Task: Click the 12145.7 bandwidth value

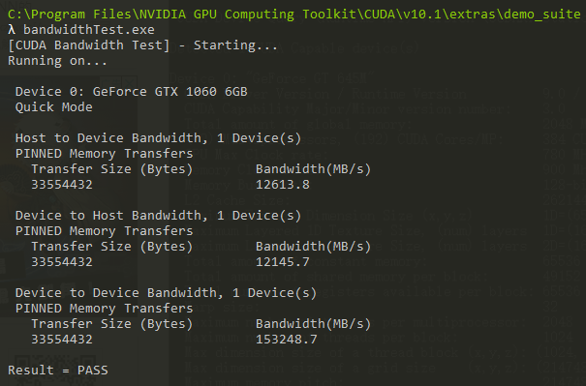Action: pyautogui.click(x=283, y=262)
